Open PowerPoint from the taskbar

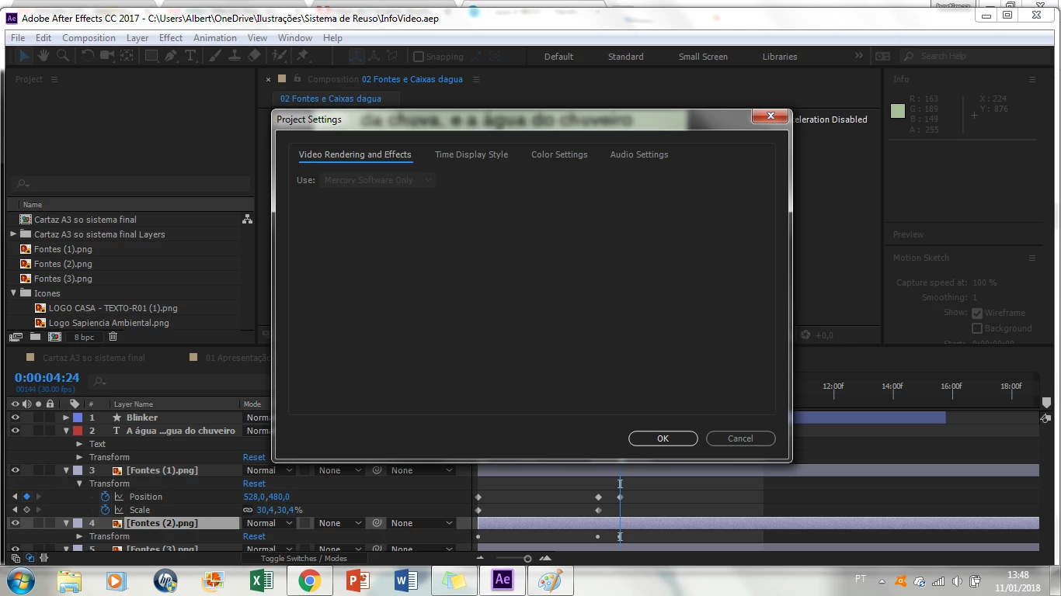357,580
